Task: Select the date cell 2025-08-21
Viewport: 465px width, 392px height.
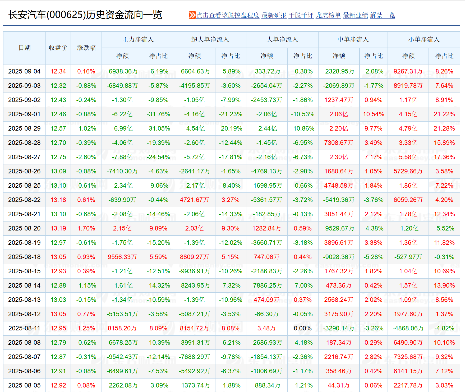Action: point(24,214)
